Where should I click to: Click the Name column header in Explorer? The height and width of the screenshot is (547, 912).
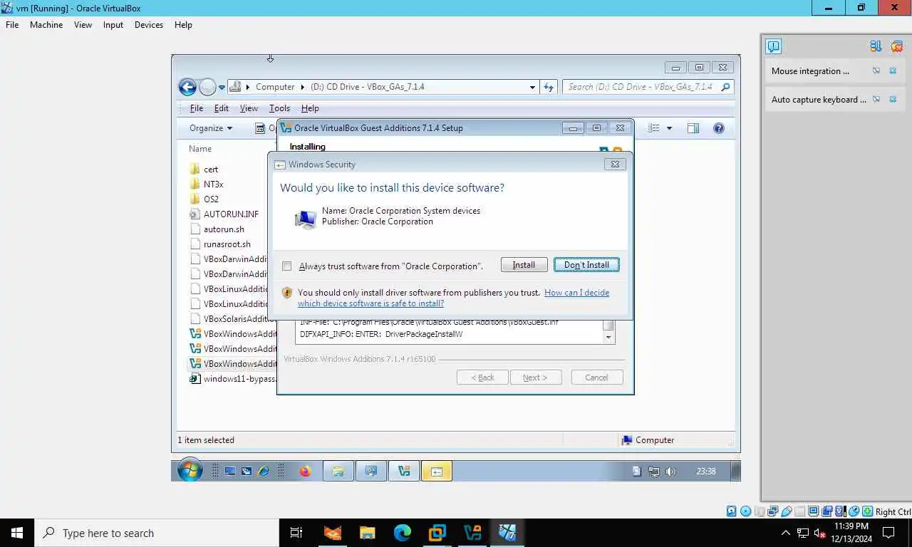click(x=200, y=149)
